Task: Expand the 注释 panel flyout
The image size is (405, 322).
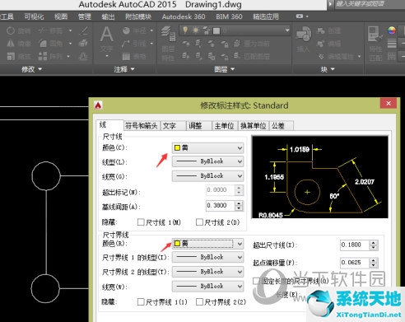Action: pos(124,69)
